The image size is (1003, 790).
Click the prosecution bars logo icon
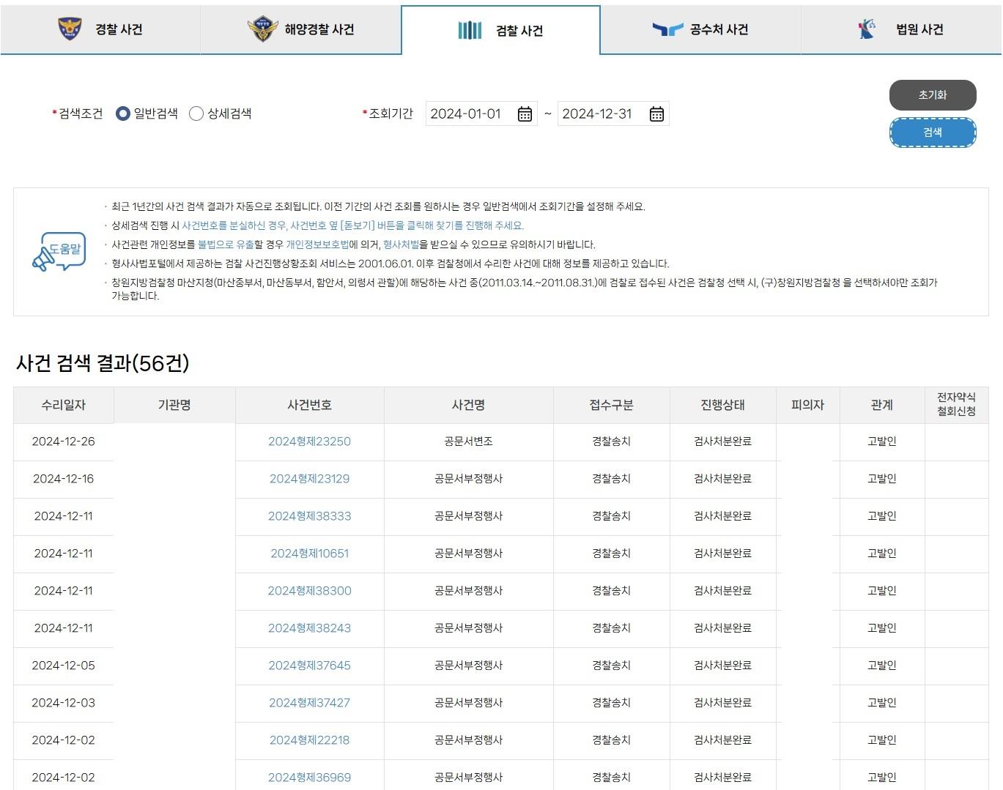[x=470, y=30]
